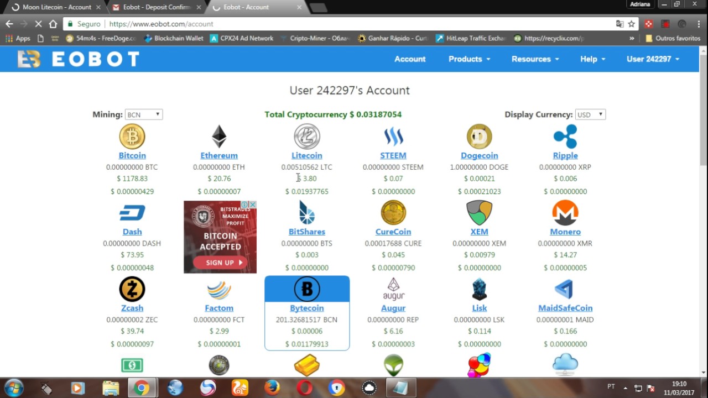This screenshot has height=398, width=708.
Task: Click the CureCoin gold coin icon
Action: pos(393,213)
